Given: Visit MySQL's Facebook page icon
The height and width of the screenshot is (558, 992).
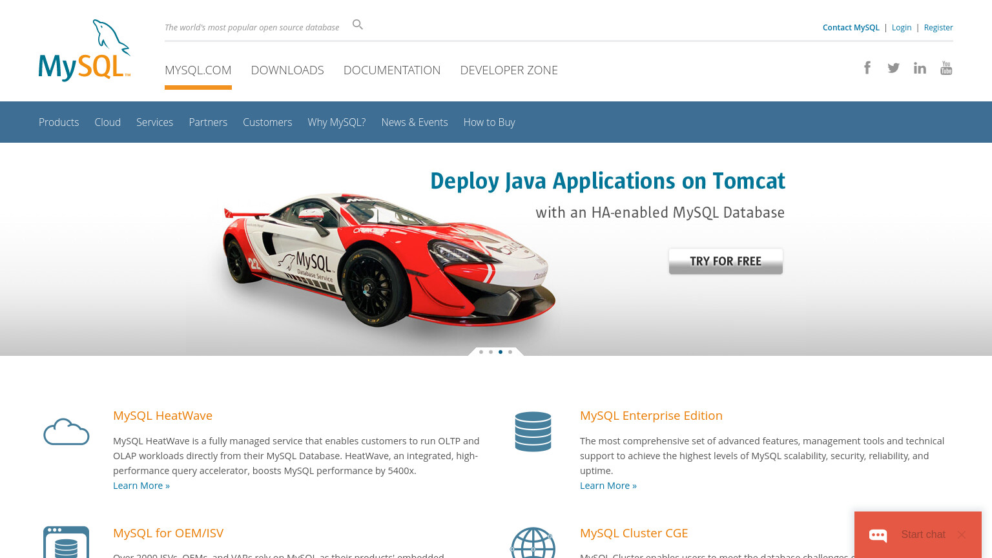Looking at the screenshot, I should tap(867, 68).
